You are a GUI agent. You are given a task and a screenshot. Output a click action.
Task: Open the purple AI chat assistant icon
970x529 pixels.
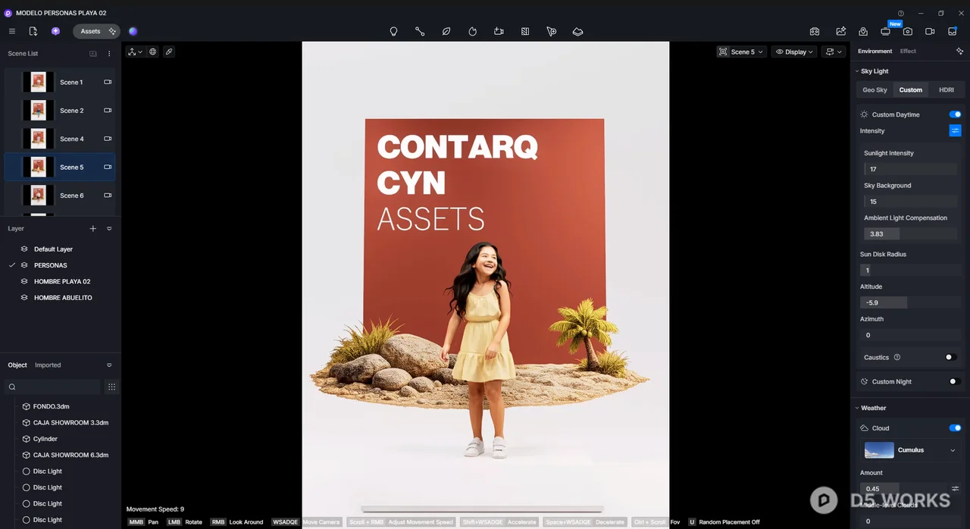[x=55, y=31]
